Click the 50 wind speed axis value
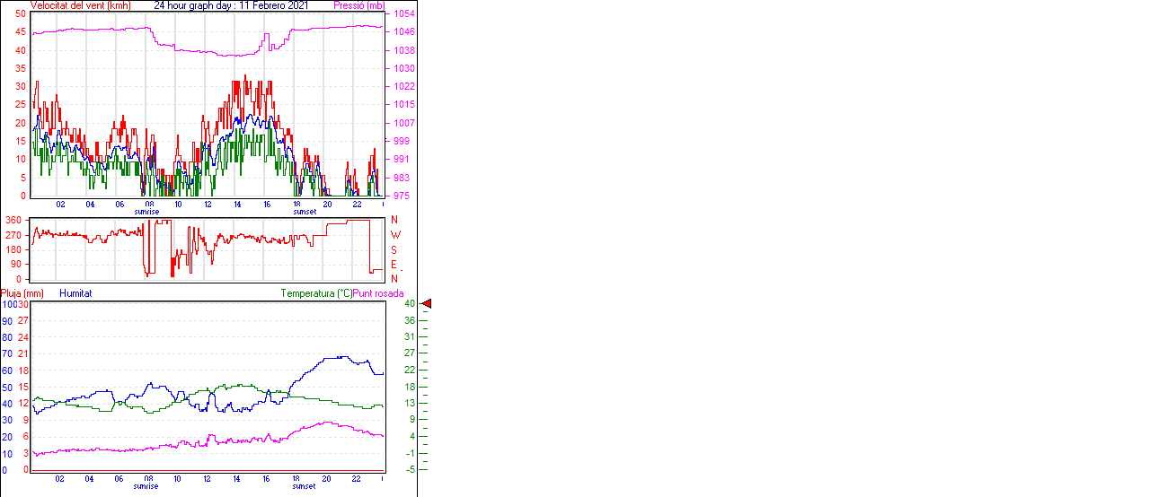This screenshot has width=1150, height=497. pos(21,14)
